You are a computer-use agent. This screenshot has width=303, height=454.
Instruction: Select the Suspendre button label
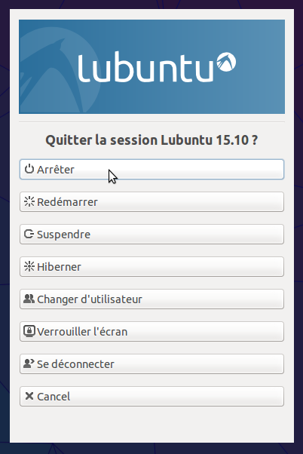pyautogui.click(x=63, y=235)
